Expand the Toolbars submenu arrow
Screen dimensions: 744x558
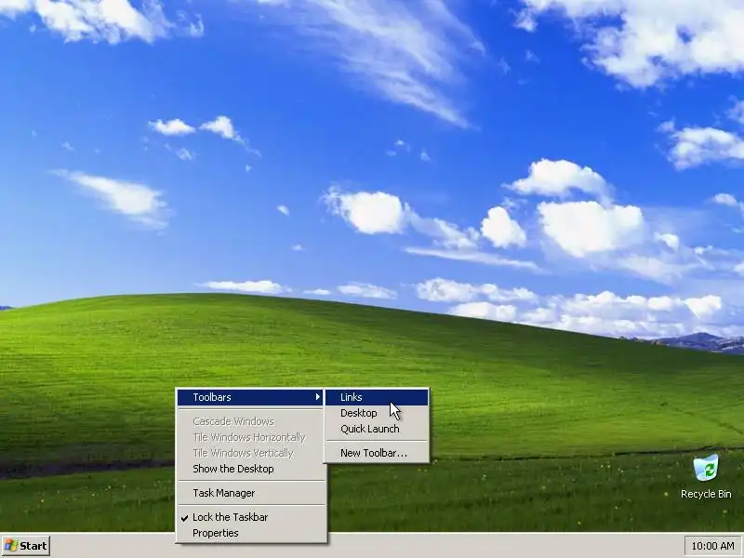point(317,397)
